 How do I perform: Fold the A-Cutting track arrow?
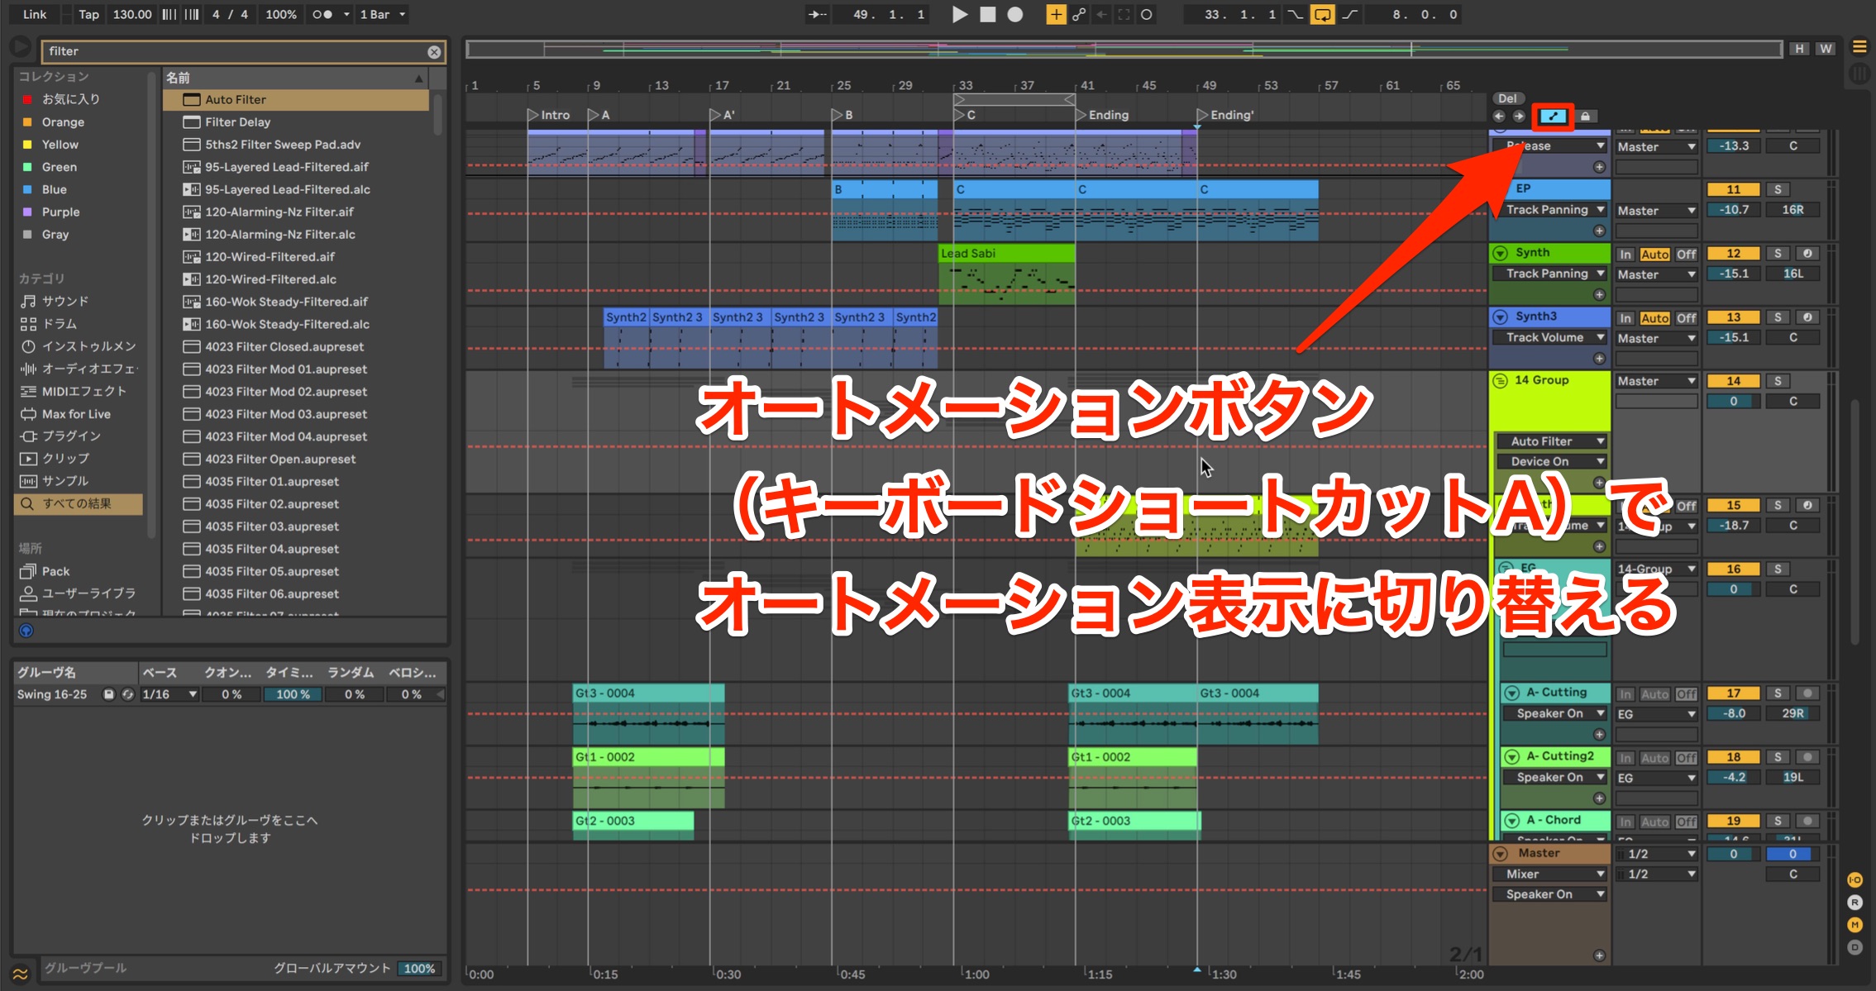[x=1511, y=693]
